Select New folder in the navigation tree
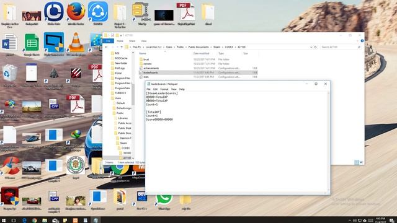Image resolution: width=397 pixels, height=223 pixels. 121,63
